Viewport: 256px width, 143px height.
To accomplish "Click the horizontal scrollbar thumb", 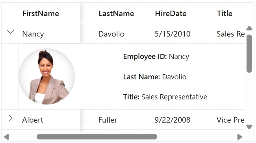I will (x=97, y=137).
